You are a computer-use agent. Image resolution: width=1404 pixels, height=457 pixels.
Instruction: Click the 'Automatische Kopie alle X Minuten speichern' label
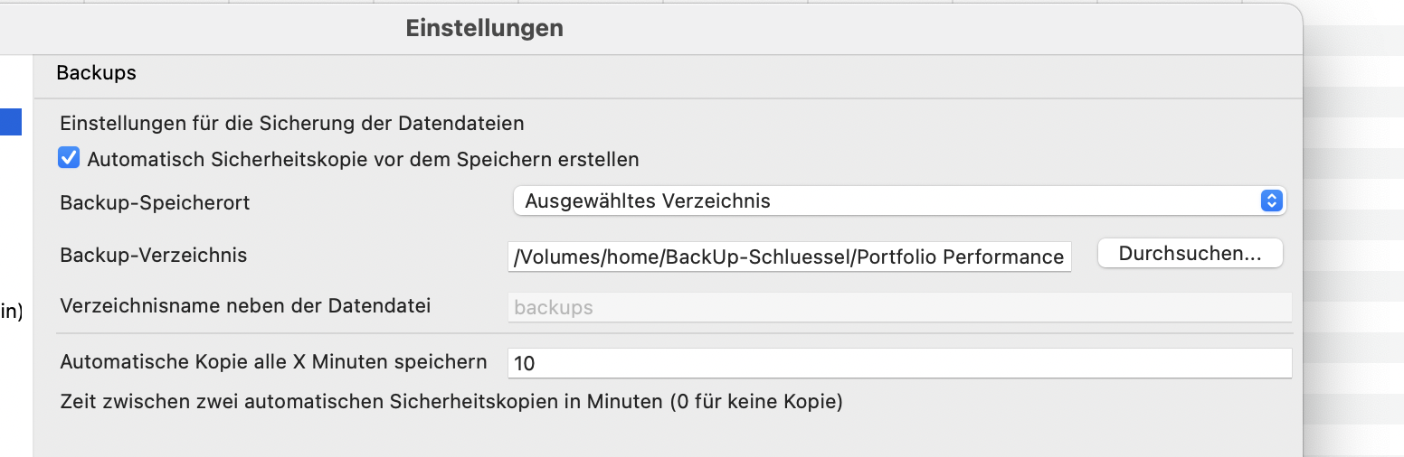(x=273, y=362)
